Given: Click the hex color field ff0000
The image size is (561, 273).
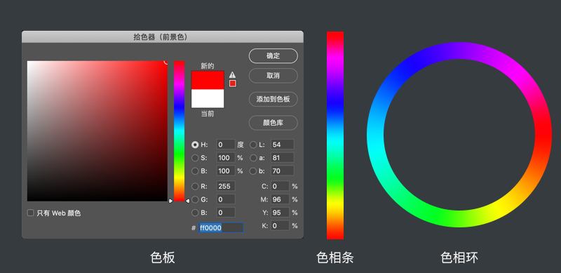Looking at the screenshot, I should tap(221, 227).
